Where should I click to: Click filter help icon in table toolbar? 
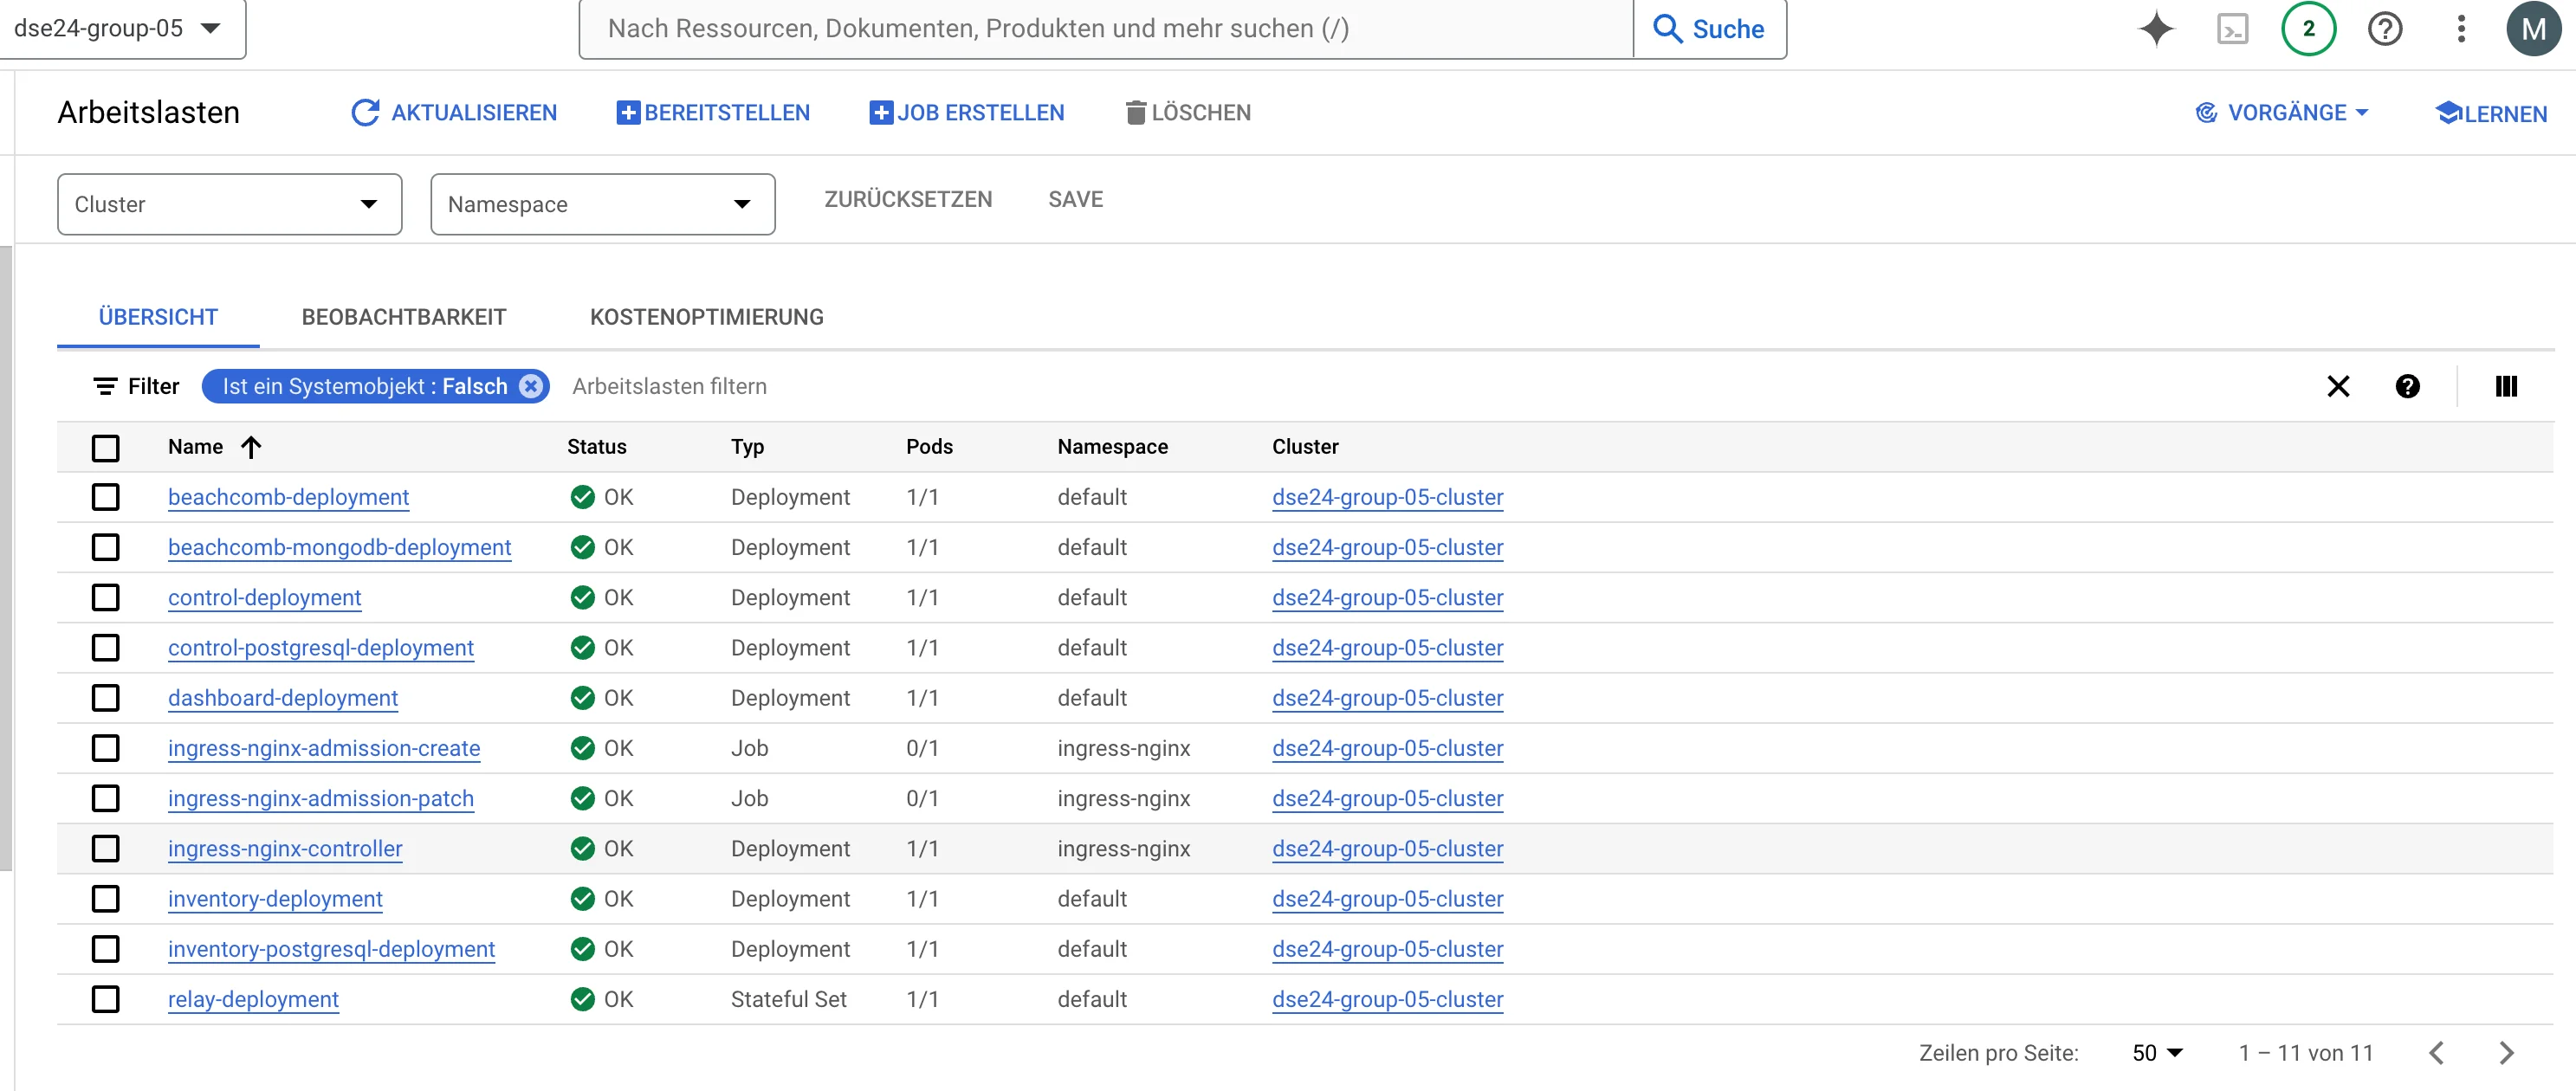pyautogui.click(x=2408, y=386)
